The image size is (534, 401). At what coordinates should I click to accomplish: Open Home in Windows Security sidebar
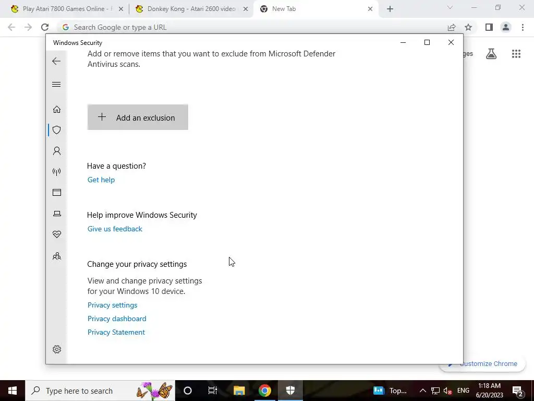click(57, 109)
